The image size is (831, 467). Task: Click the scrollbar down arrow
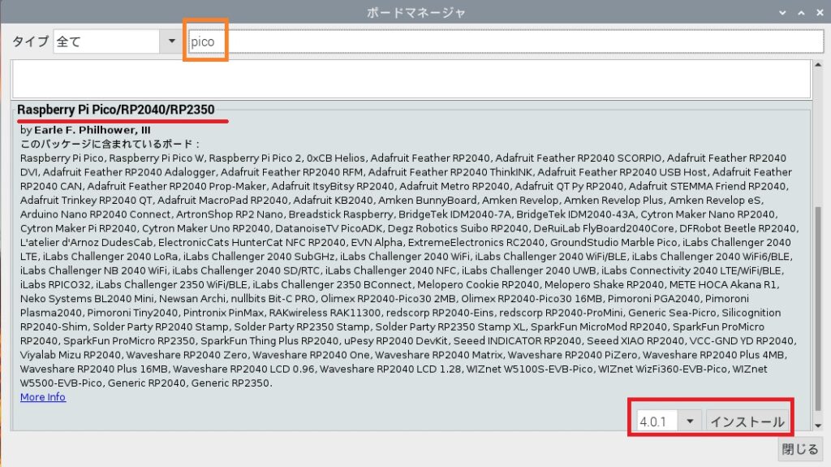[819, 426]
